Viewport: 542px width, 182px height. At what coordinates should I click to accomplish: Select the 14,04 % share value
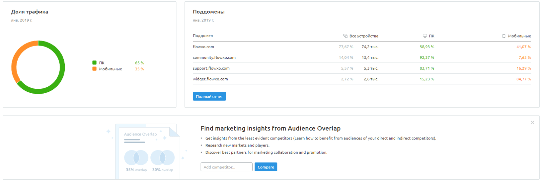coord(346,57)
